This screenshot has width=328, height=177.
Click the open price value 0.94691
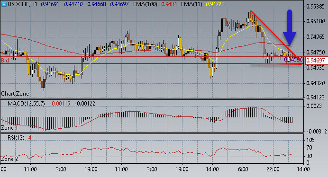(50, 4)
